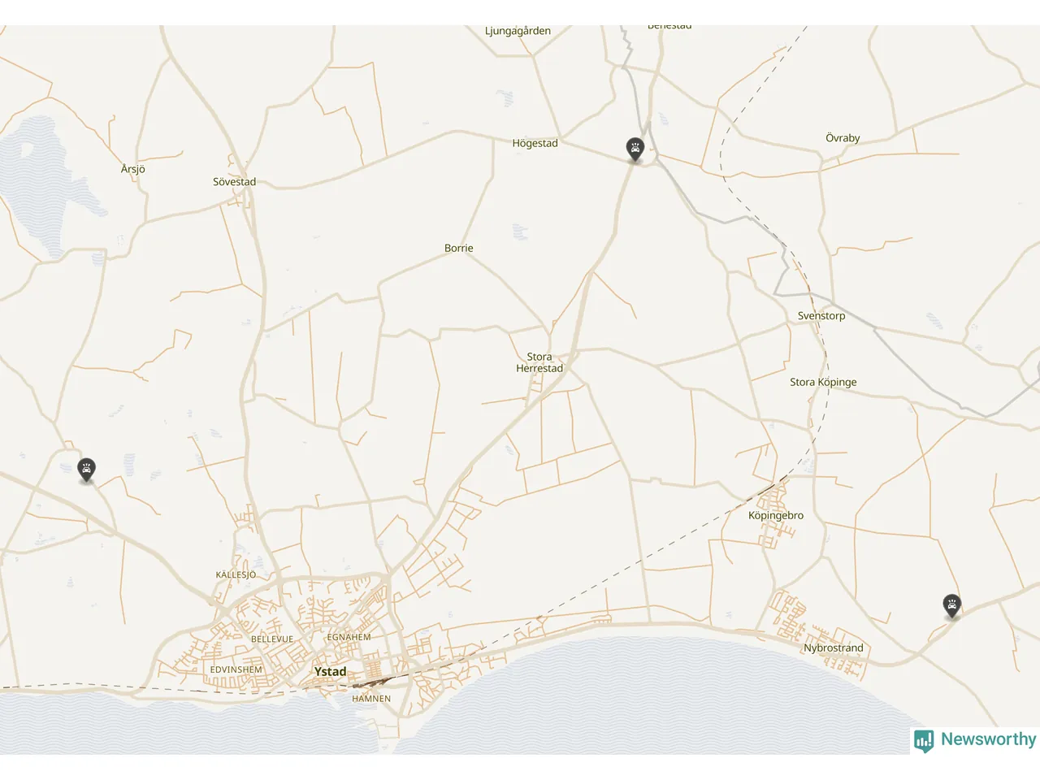Click the Stora Köpinge label

(823, 383)
